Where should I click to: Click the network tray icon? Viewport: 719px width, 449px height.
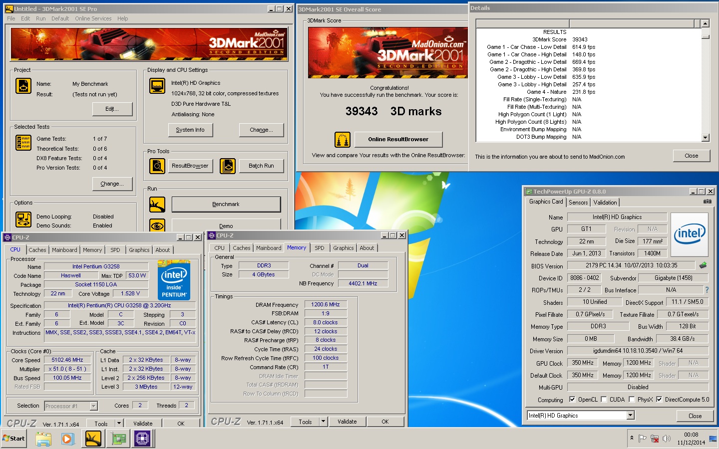pyautogui.click(x=655, y=439)
